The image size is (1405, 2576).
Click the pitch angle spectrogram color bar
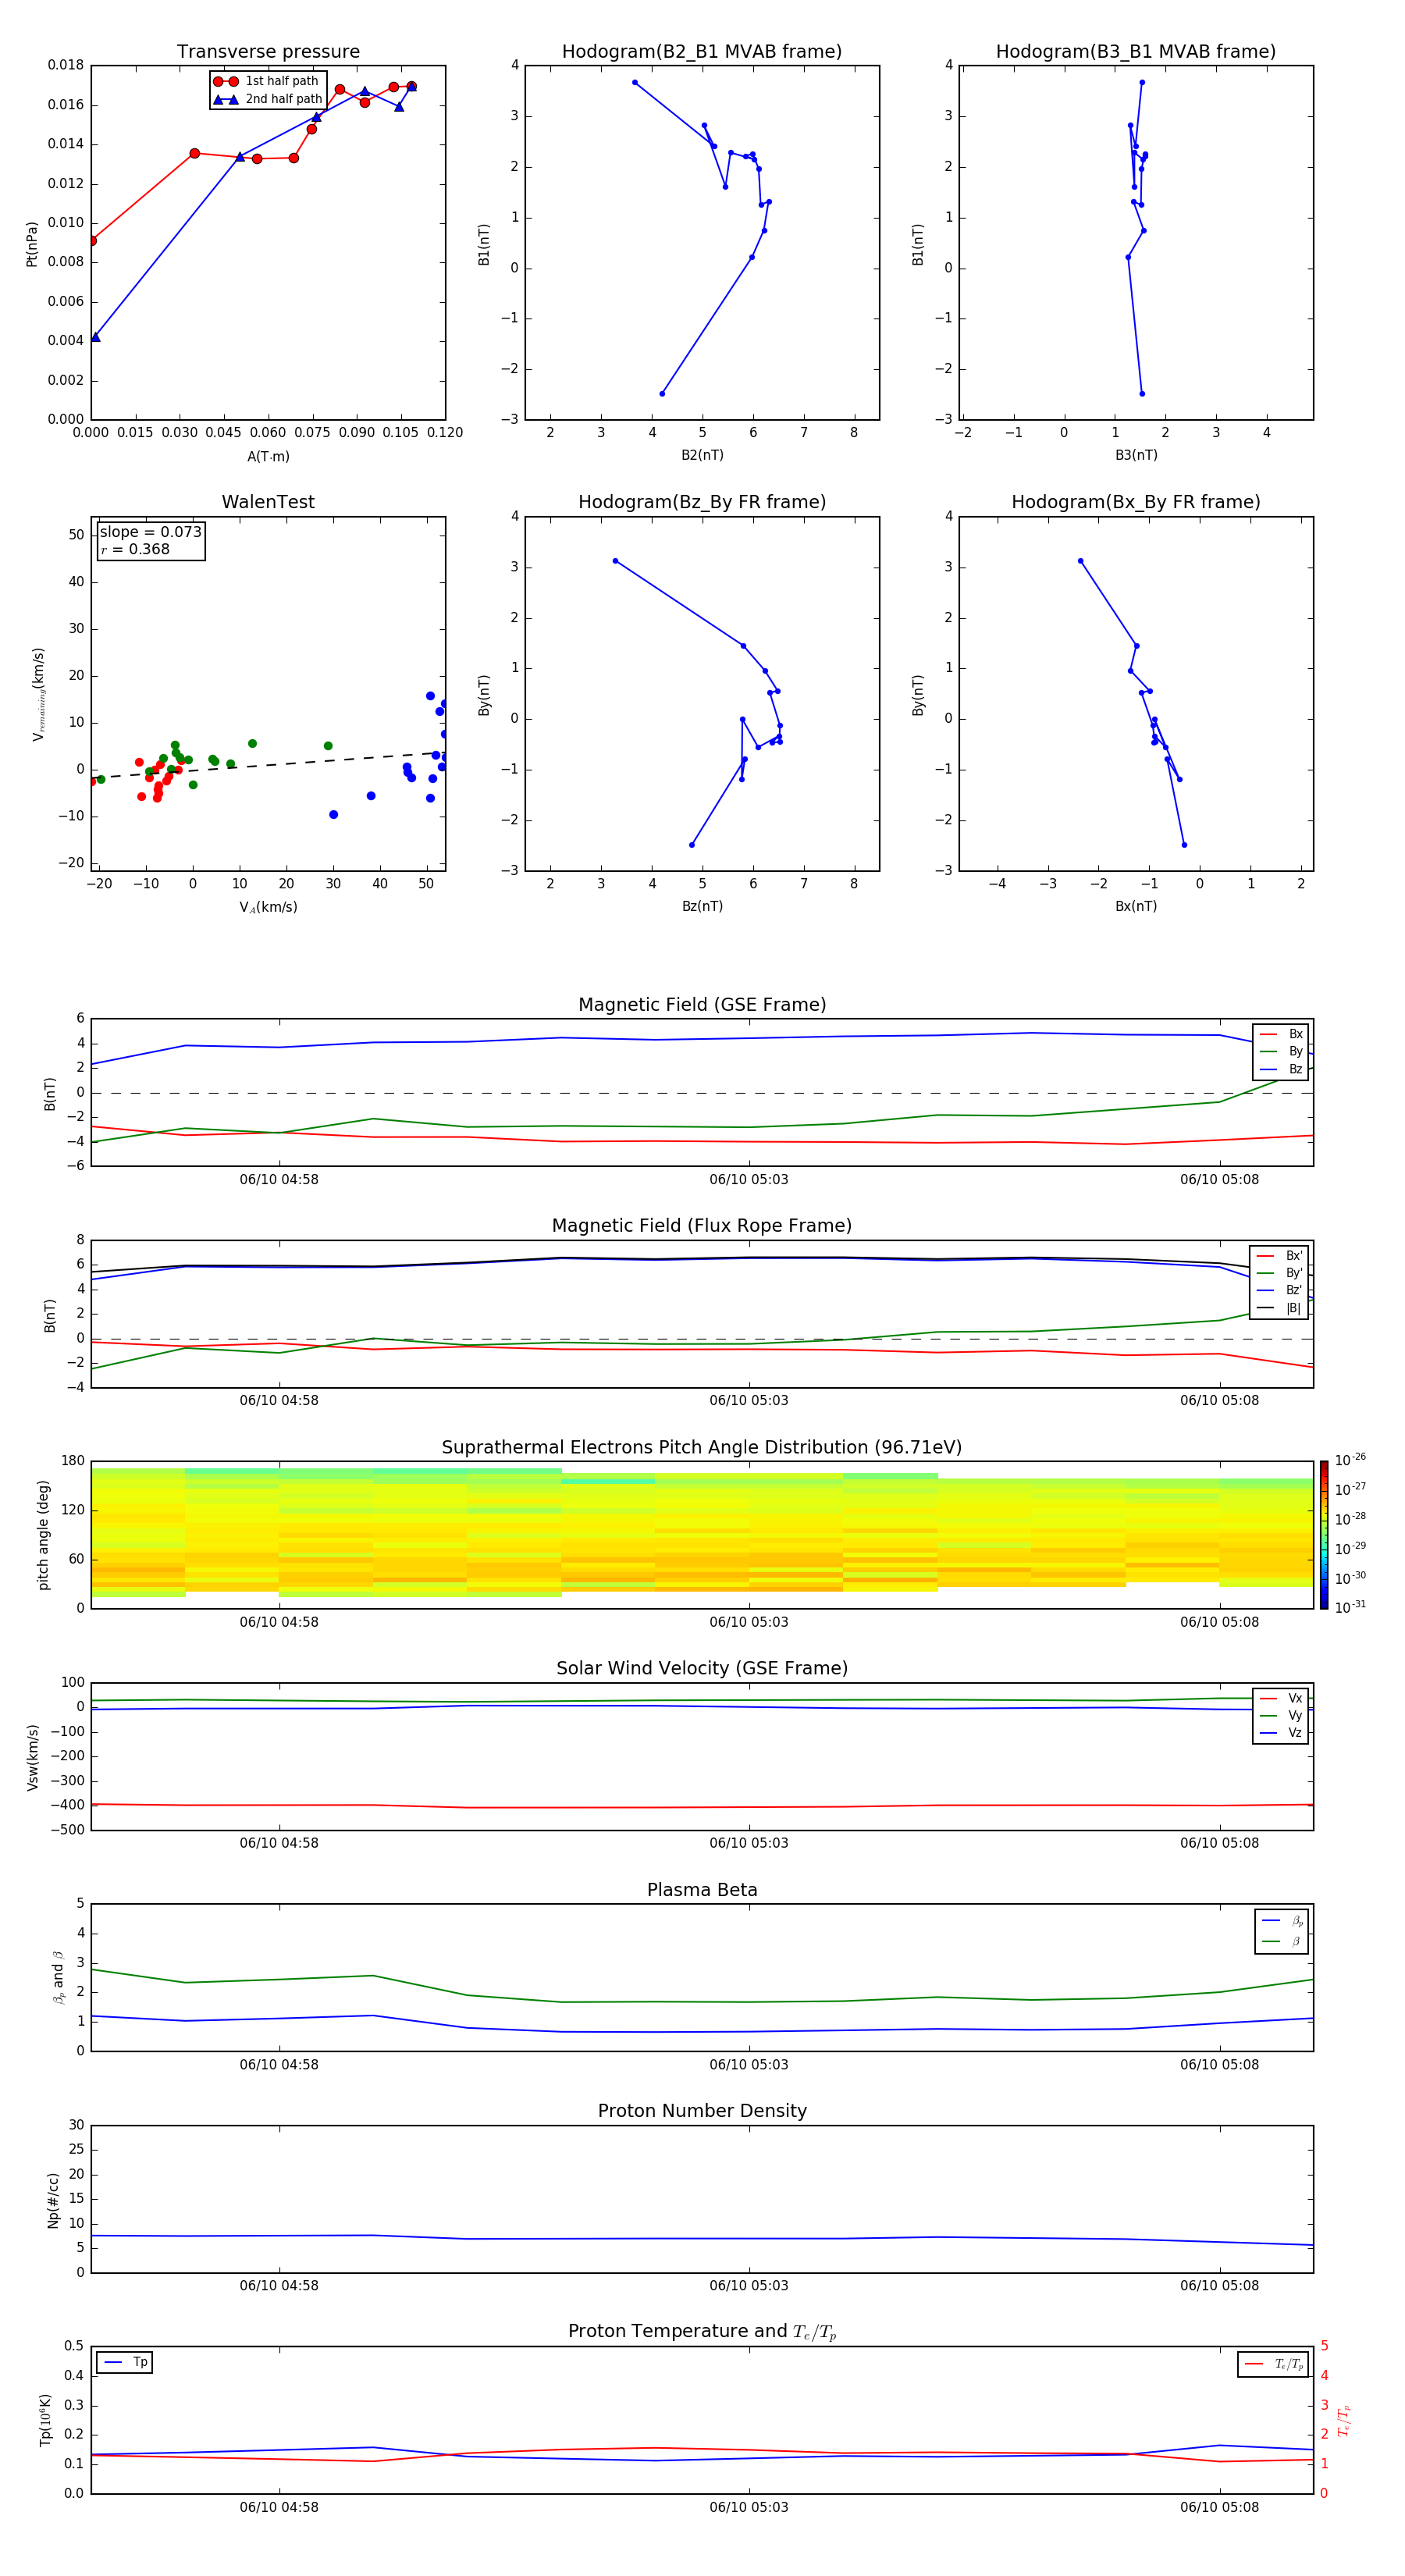(1324, 1534)
